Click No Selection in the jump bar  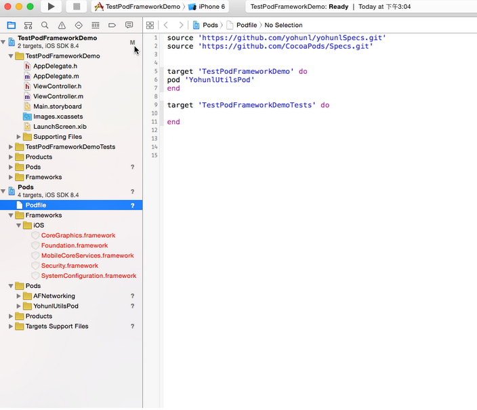[x=283, y=25]
